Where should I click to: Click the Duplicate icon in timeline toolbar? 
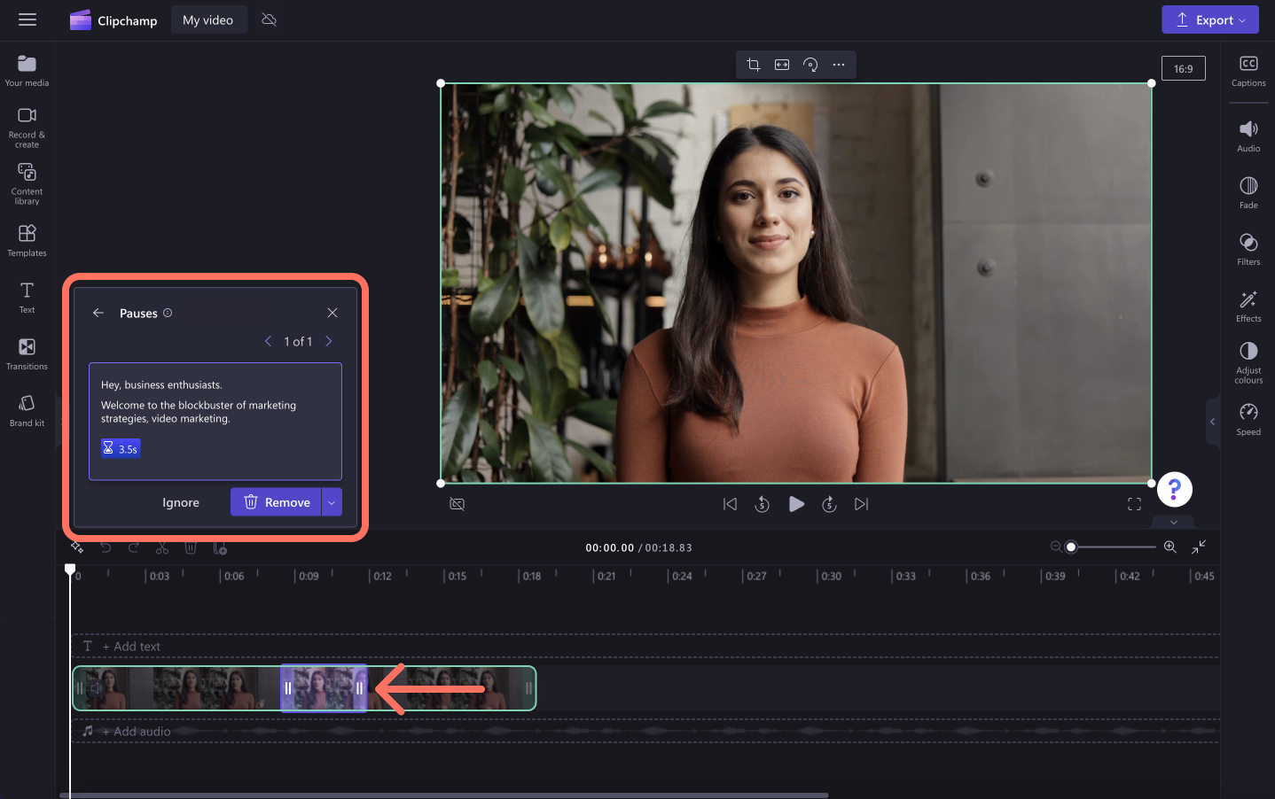(x=220, y=547)
